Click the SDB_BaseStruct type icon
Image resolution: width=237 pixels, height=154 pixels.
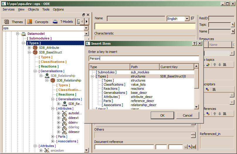pos(35,53)
